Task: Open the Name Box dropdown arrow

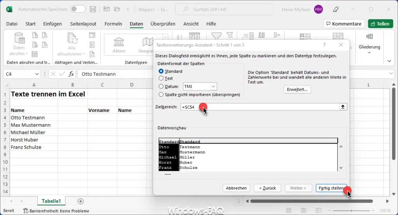Action: pyautogui.click(x=37, y=74)
